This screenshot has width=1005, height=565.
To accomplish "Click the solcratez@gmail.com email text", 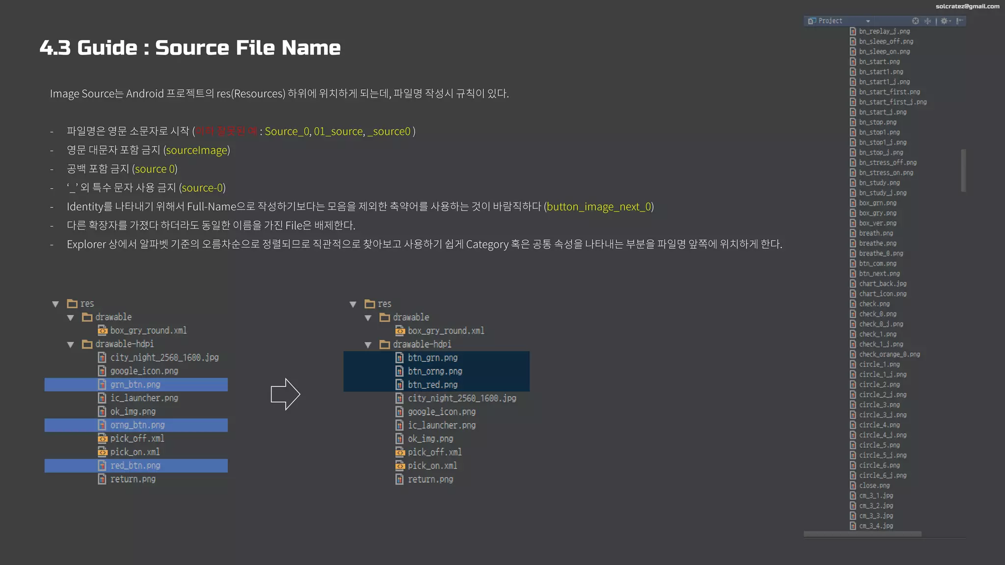I will [x=967, y=6].
